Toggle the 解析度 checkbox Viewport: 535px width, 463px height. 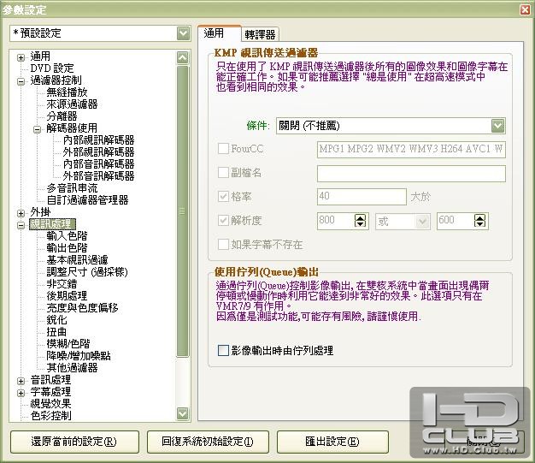[x=223, y=221]
